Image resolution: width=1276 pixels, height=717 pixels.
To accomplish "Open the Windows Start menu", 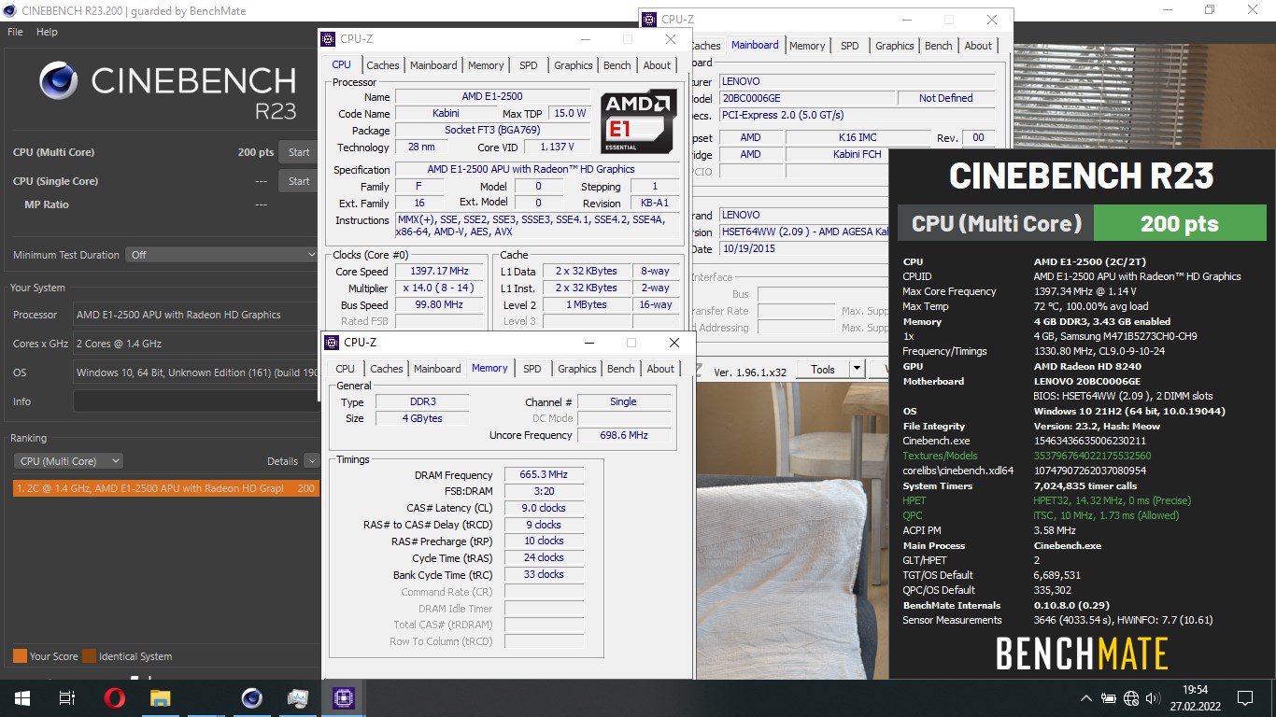I will click(x=21, y=697).
